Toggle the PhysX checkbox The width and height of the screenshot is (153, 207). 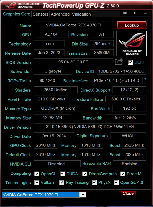[x=94, y=183]
